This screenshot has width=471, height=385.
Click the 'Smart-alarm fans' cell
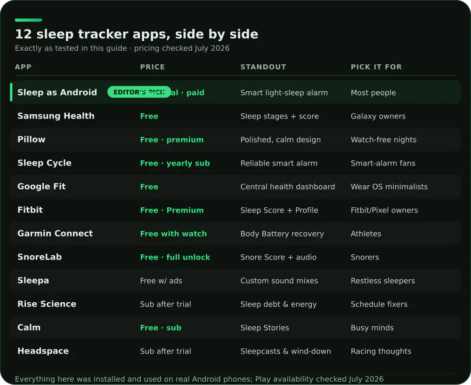tap(382, 163)
